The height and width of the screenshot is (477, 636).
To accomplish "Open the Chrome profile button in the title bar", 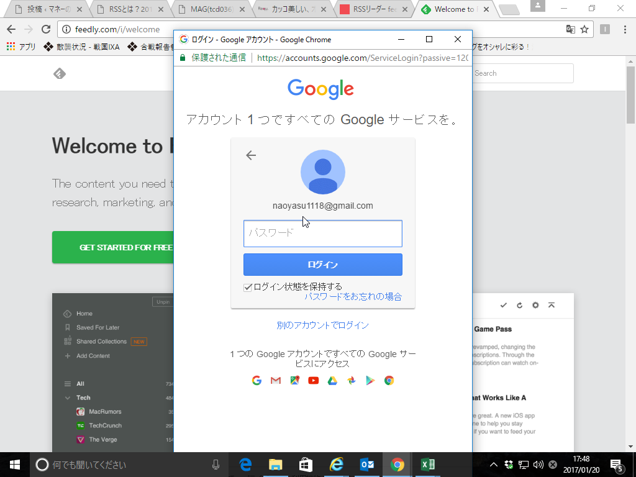I will pos(538,5).
